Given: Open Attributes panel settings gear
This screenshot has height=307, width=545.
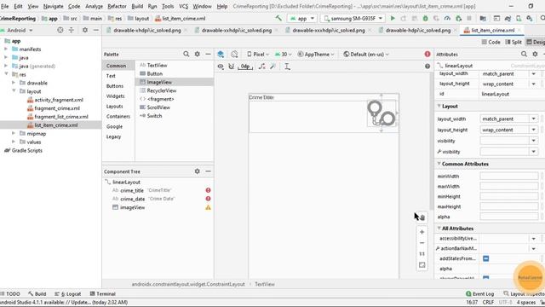Looking at the screenshot, I should coord(535,54).
